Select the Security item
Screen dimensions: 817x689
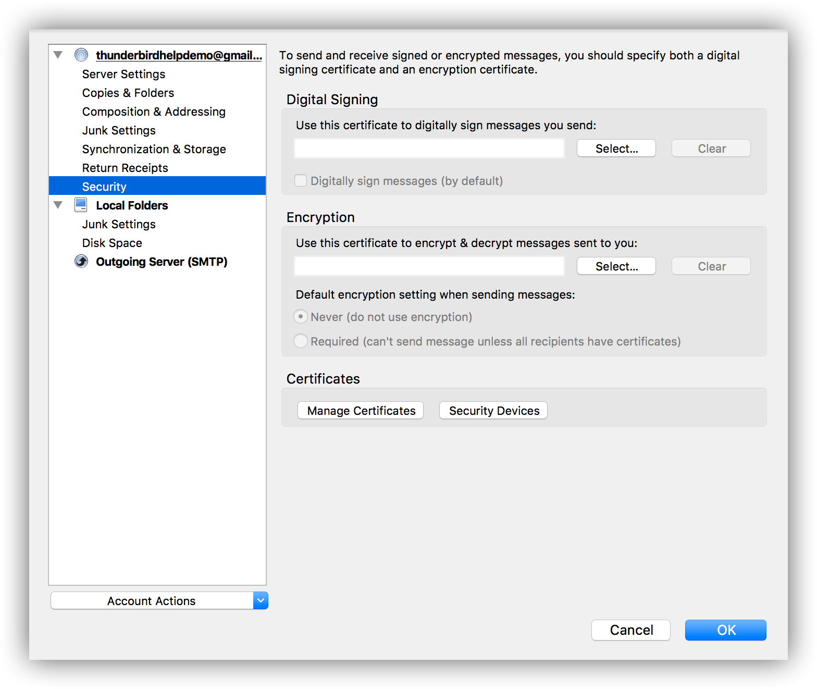coord(157,186)
